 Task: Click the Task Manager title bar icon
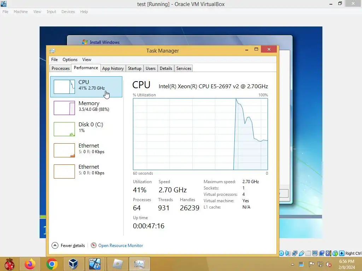click(x=52, y=51)
